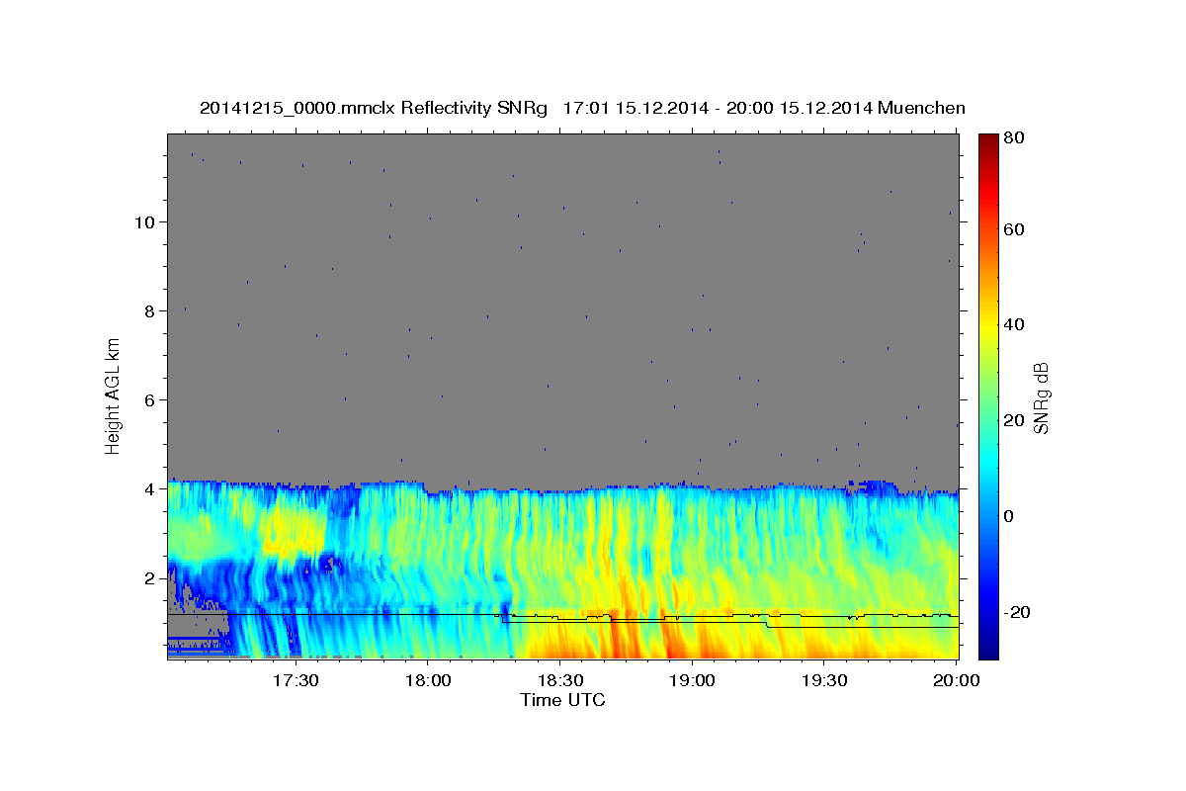This screenshot has width=1186, height=791.
Task: Click the '17:01 15.12.2014' start time in title
Action: (x=635, y=108)
